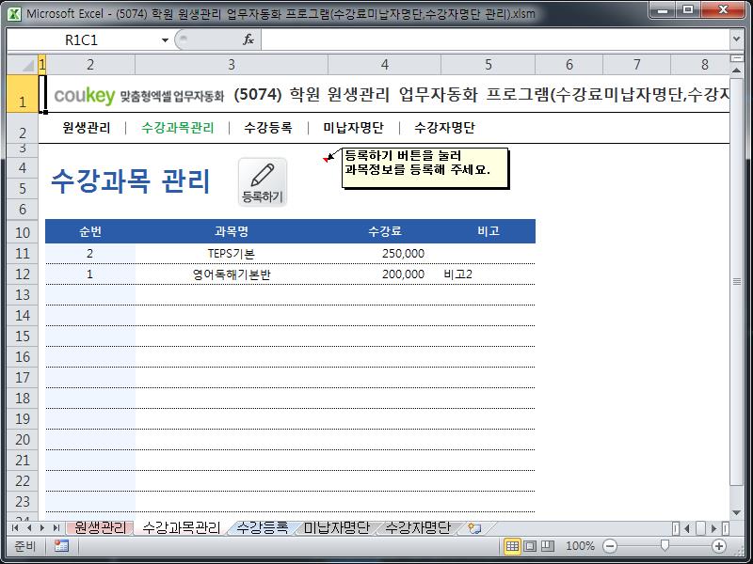753x564 pixels.
Task: Click the zoom out minus button
Action: (609, 546)
